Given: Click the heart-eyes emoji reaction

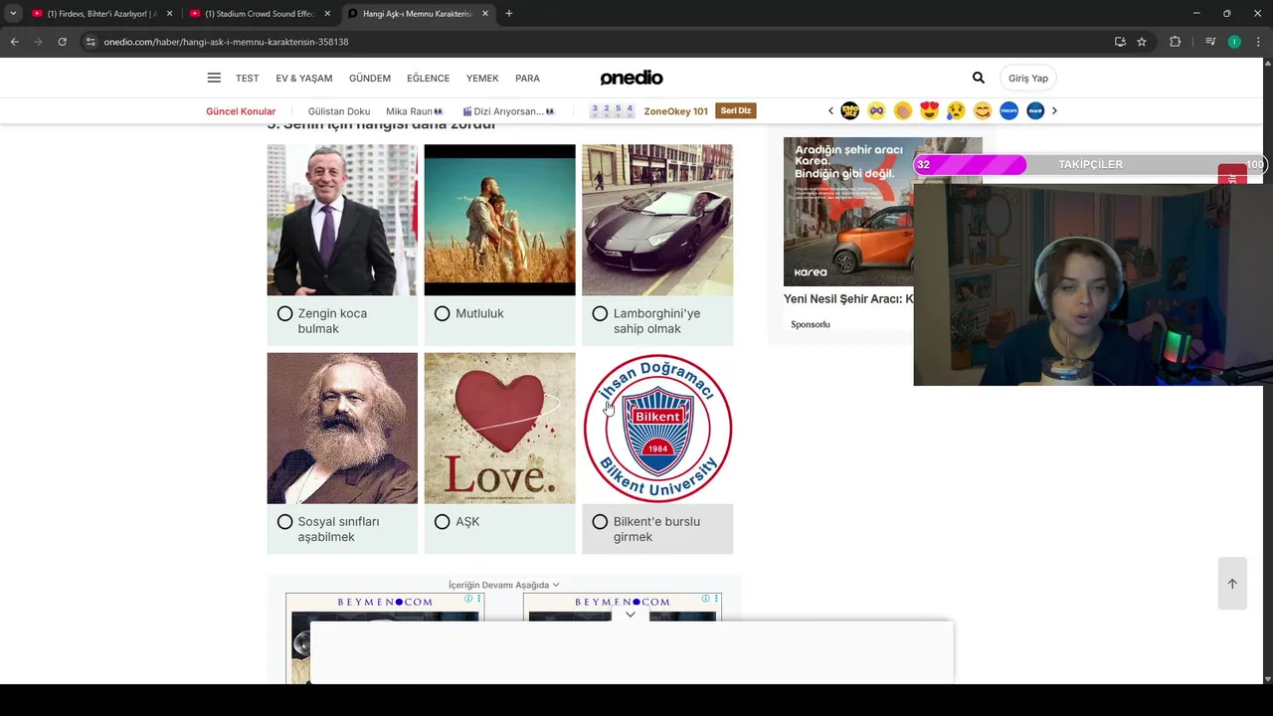Looking at the screenshot, I should click(929, 110).
